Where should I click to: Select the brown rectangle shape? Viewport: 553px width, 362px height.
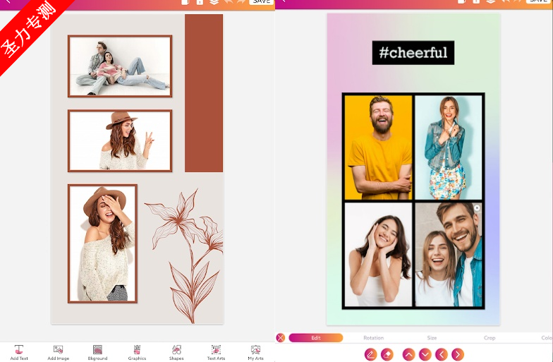204,93
